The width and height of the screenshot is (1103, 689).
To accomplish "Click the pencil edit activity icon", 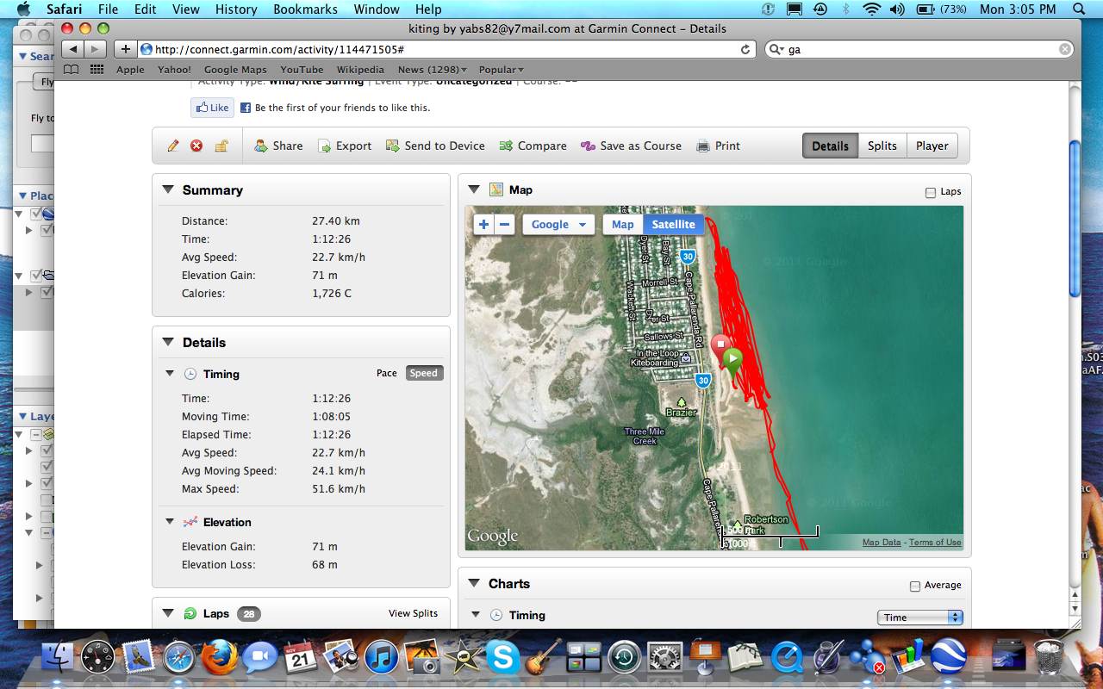I will click(x=173, y=146).
